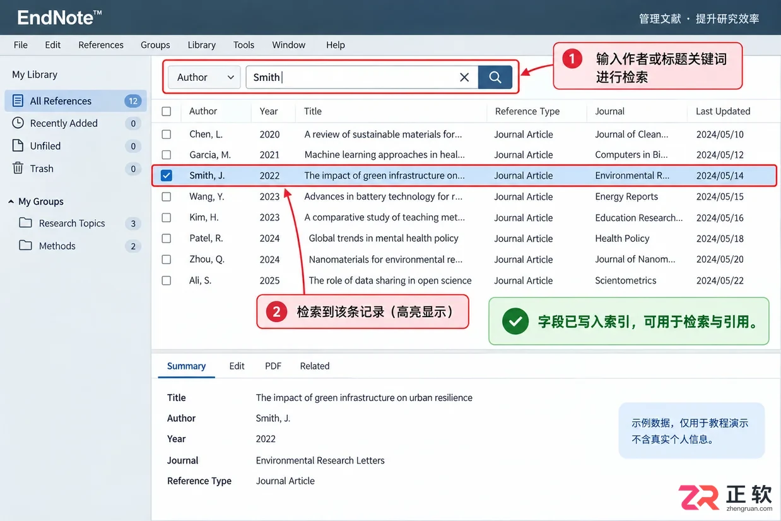
Task: Check the Patel, R. row checkbox
Action: point(167,238)
